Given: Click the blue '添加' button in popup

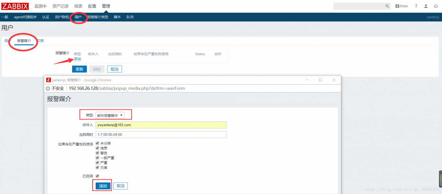Looking at the screenshot, I should [103, 186].
